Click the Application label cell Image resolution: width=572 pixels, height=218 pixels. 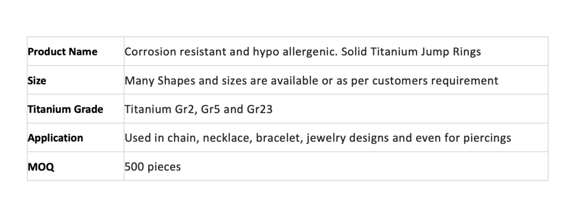pyautogui.click(x=56, y=138)
